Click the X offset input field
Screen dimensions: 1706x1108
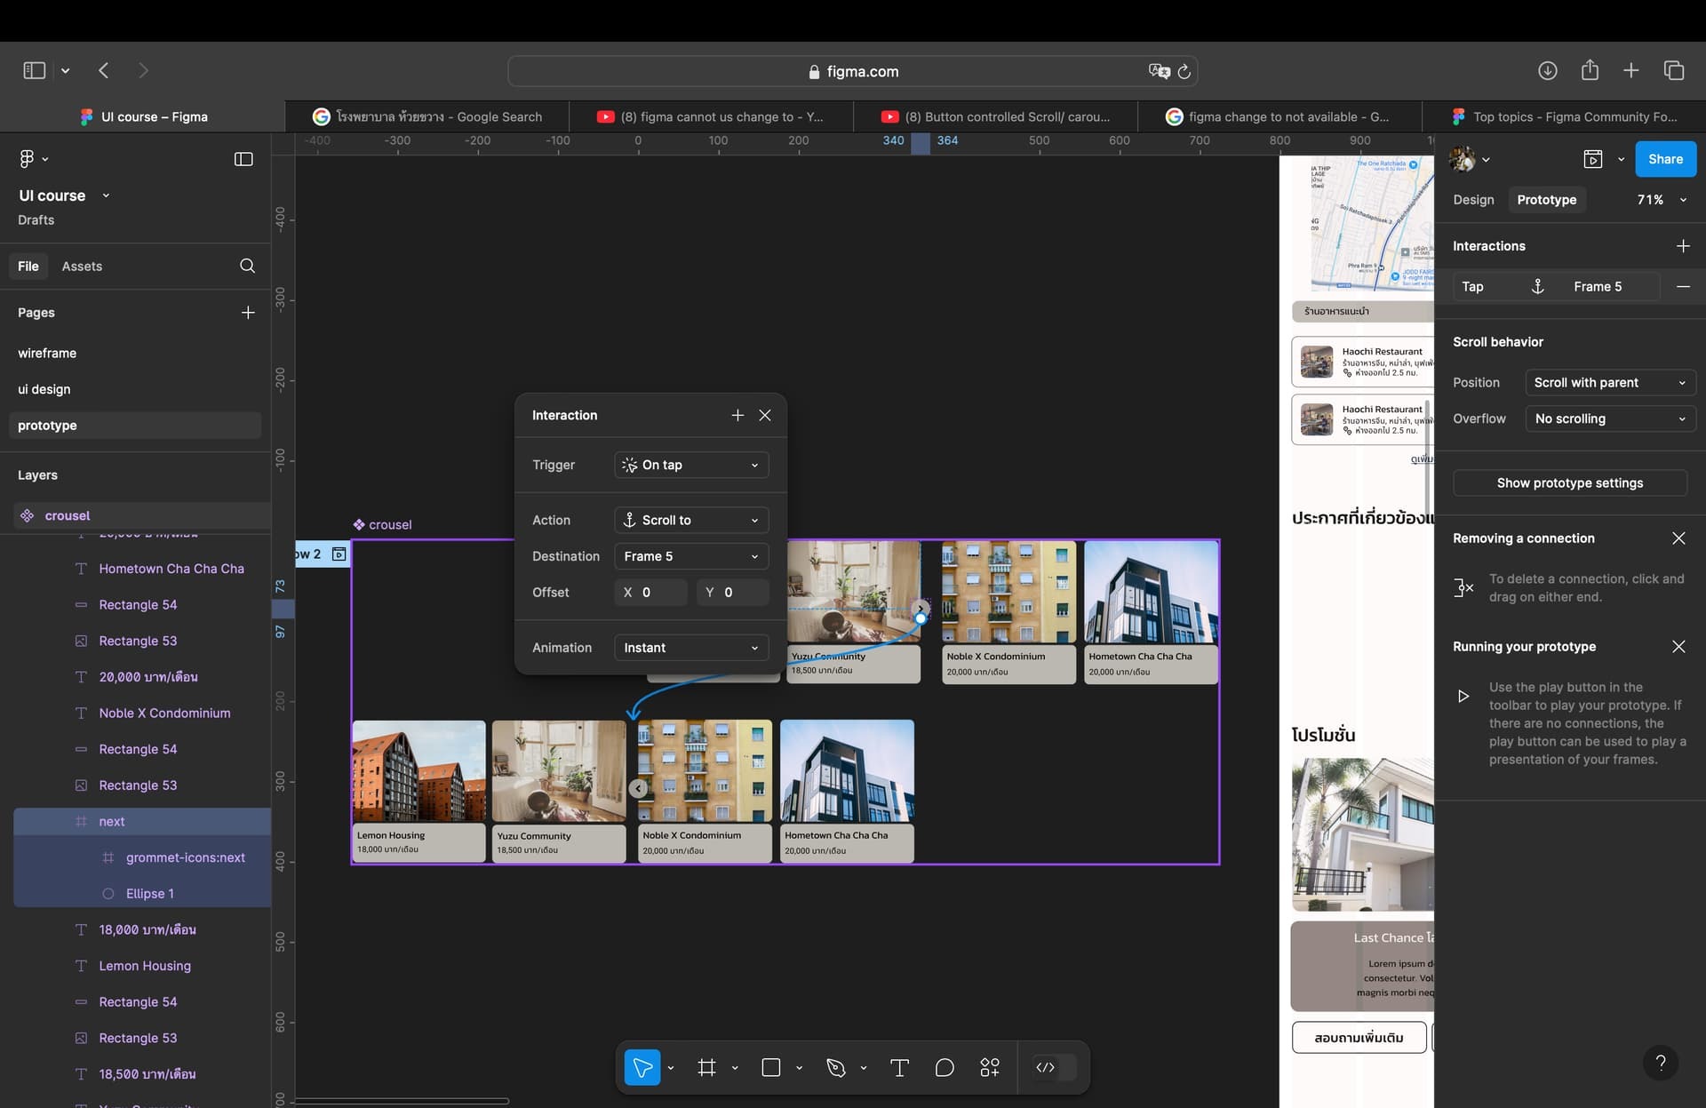pyautogui.click(x=651, y=592)
